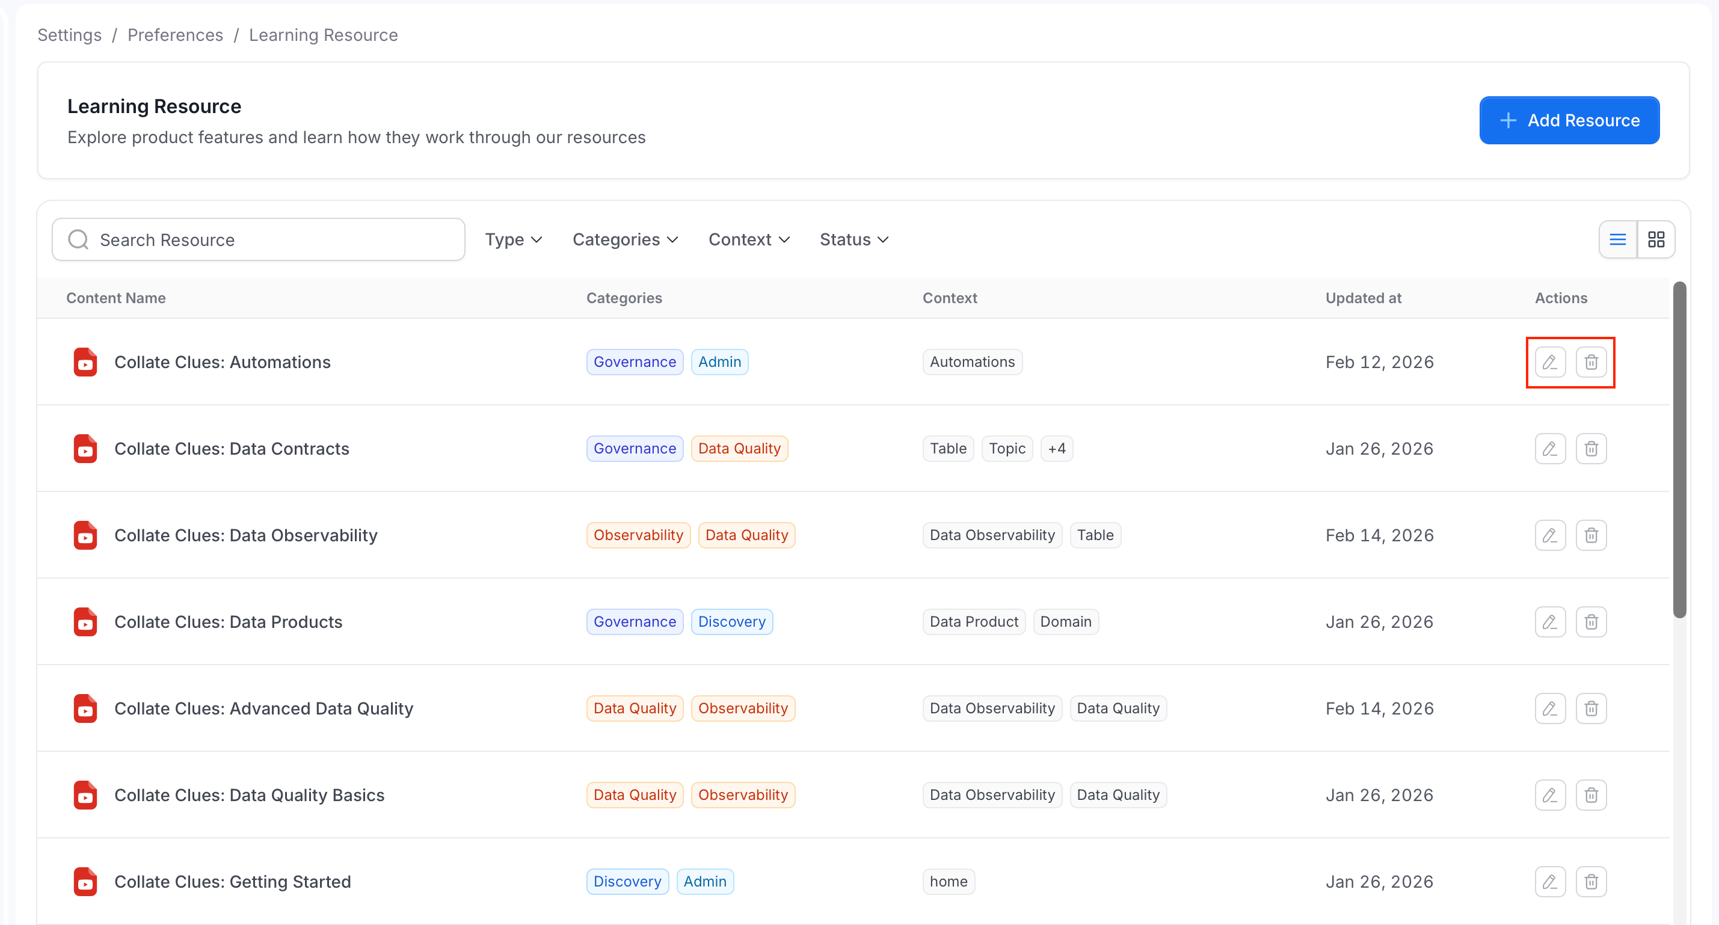This screenshot has height=925, width=1719.
Task: Go to Settings in the breadcrumb
Action: coord(69,35)
